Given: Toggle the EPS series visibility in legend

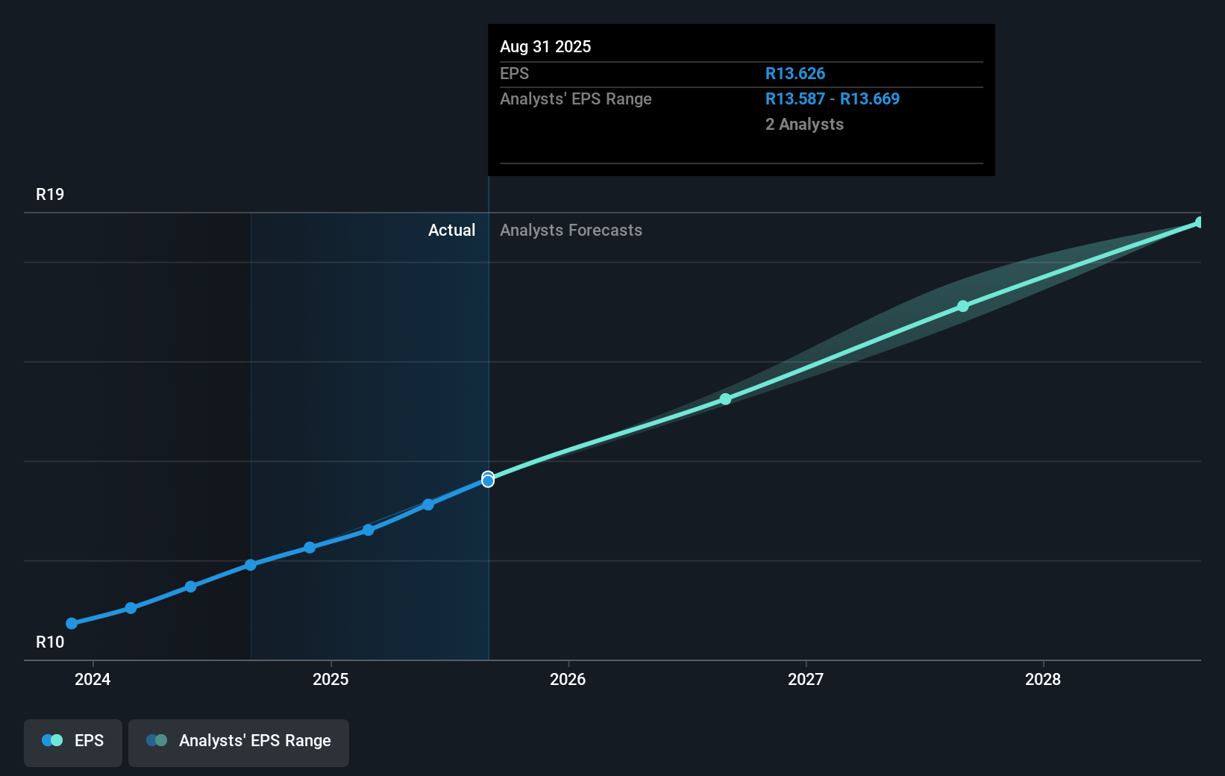Looking at the screenshot, I should pyautogui.click(x=72, y=742).
